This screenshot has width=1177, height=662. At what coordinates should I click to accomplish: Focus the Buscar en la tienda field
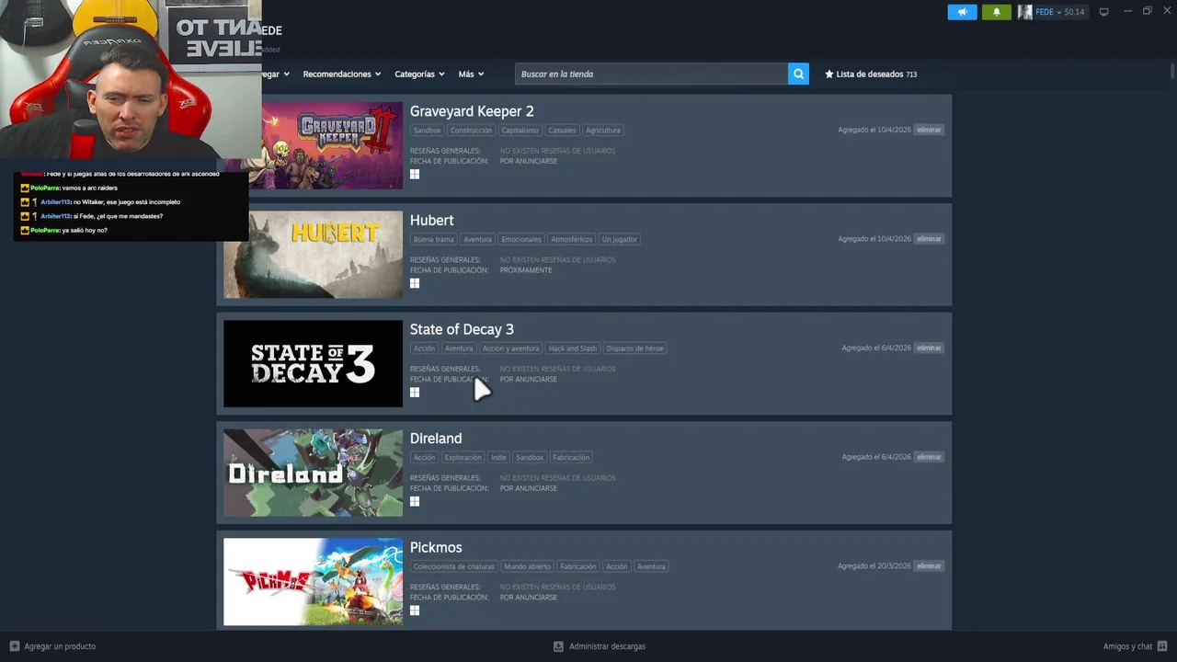tap(651, 74)
